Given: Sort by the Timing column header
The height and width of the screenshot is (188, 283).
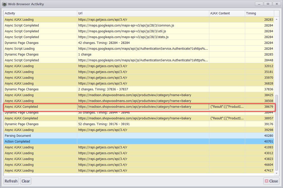Looking at the screenshot, I should (x=259, y=13).
